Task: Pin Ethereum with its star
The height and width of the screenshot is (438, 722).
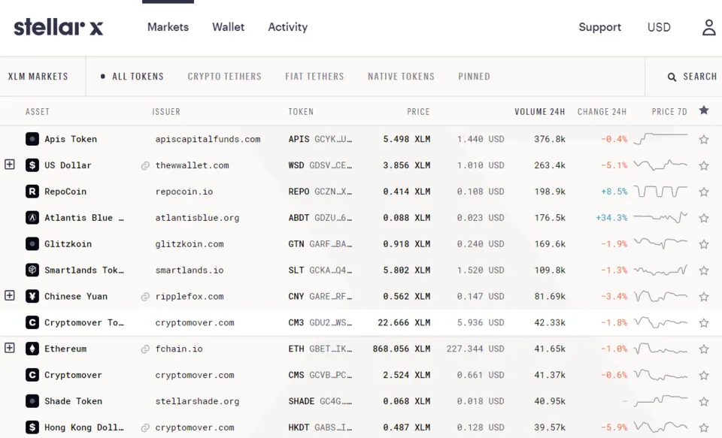Action: pyautogui.click(x=704, y=349)
